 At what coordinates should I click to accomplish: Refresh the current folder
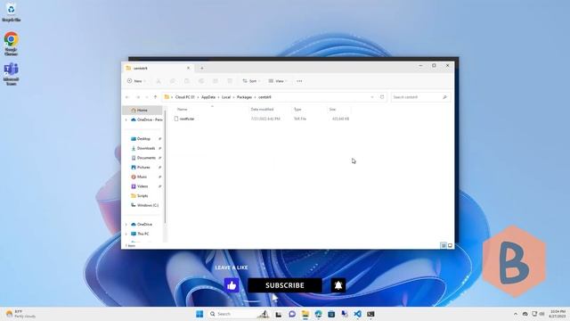coord(382,97)
